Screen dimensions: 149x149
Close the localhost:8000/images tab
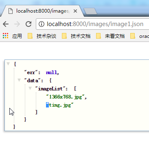[75, 11]
